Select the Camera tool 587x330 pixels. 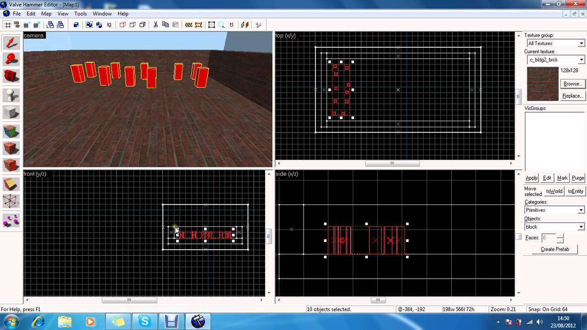point(11,76)
